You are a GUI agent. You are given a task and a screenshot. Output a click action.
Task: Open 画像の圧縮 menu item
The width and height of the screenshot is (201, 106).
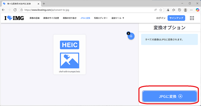tap(35, 18)
